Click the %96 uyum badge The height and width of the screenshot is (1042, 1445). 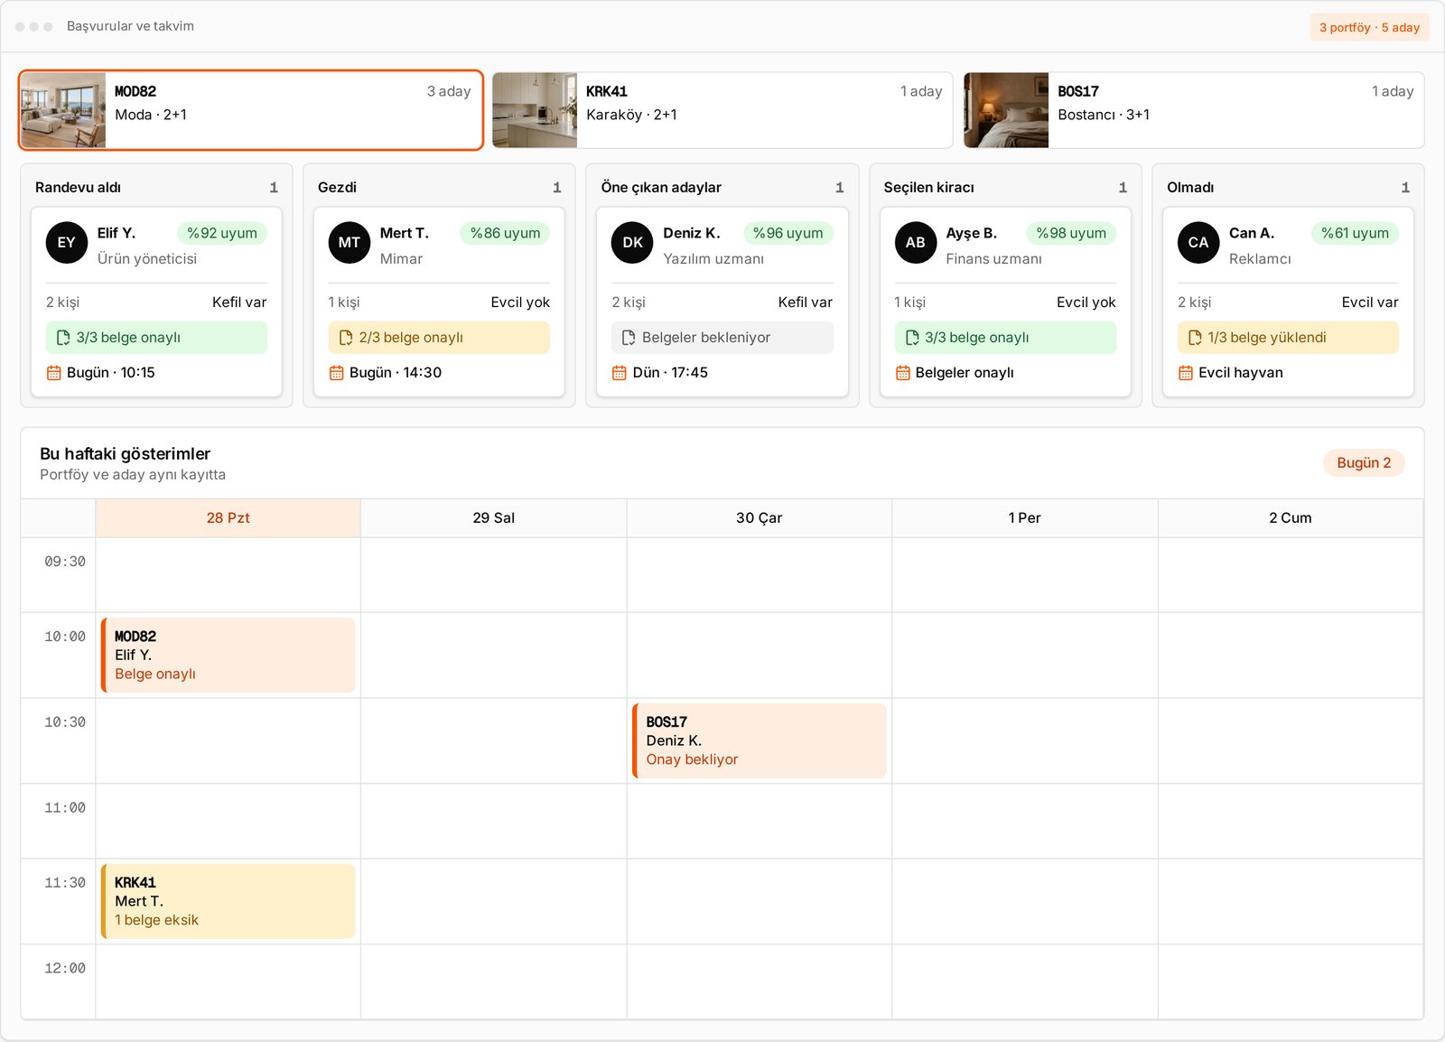(x=788, y=233)
